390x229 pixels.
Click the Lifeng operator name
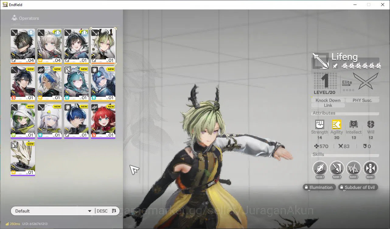(344, 57)
